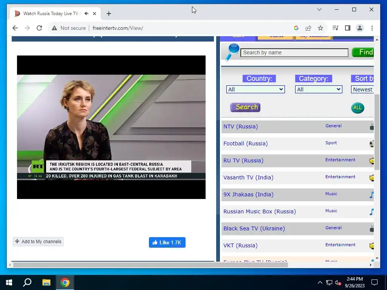387x290 pixels.
Task: Open the Google icon in address bar
Action: pyautogui.click(x=296, y=28)
